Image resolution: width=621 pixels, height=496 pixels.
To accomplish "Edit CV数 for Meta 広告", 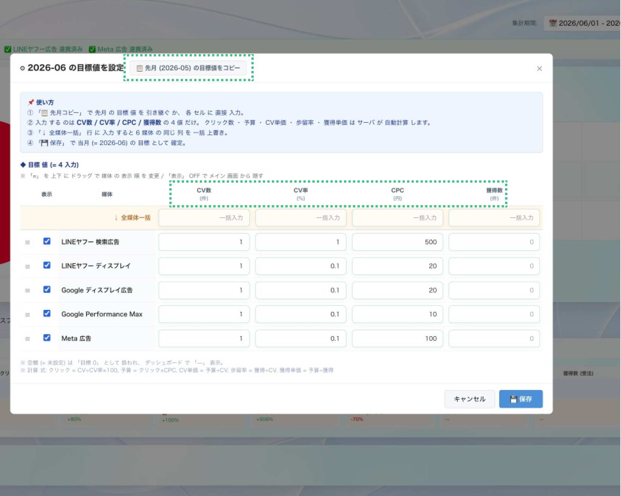I will [204, 339].
